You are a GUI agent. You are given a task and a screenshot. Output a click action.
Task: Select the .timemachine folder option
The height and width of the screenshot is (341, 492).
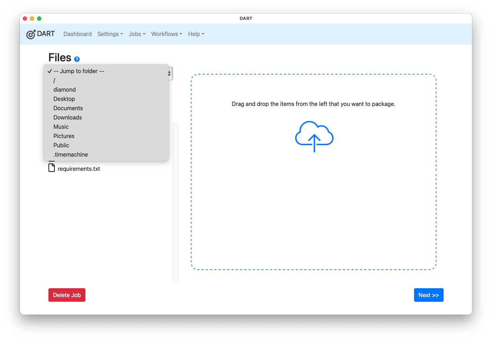(70, 154)
